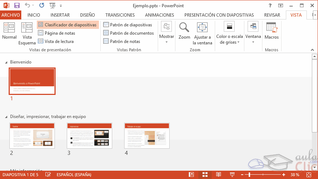318x179 pixels.
Task: Toggle Página de notas view
Action: [x=56, y=33]
